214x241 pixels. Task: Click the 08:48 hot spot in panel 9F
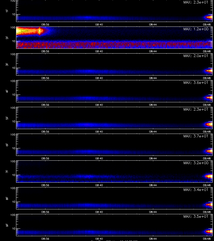coord(209,231)
